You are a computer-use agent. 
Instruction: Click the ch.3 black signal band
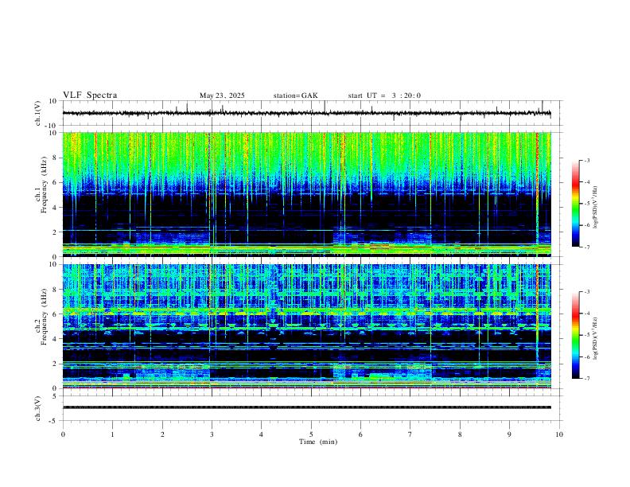[306, 407]
